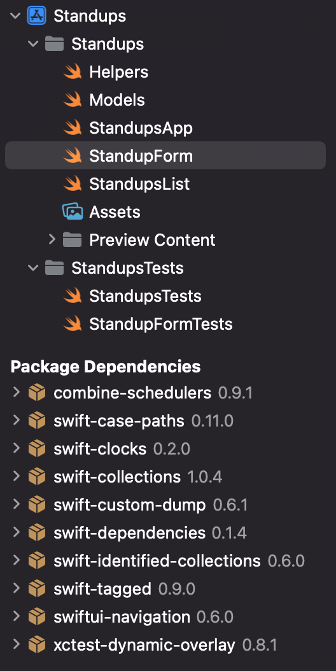
Task: Click the Swift icon beside Helpers
Action: (73, 72)
